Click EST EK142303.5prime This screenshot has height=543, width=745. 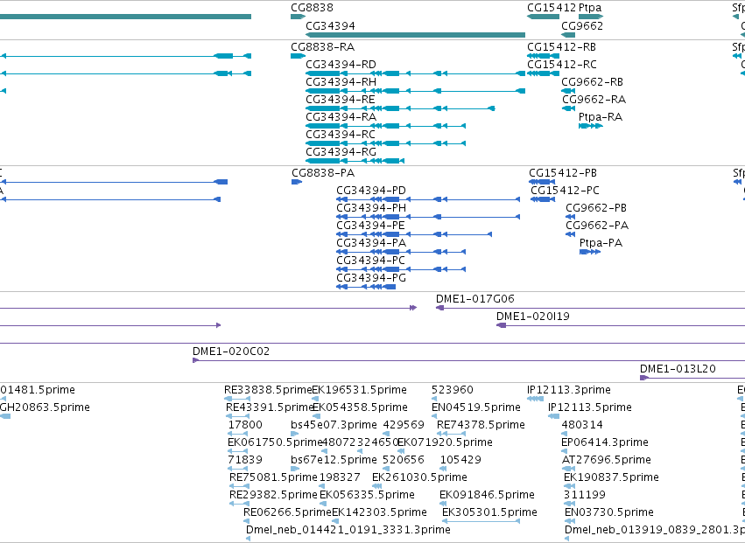(x=379, y=512)
